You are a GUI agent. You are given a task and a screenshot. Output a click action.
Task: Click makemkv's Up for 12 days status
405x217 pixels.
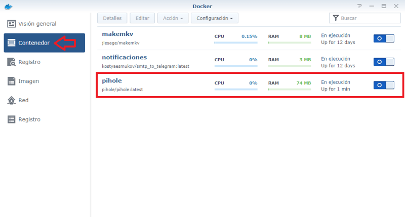pyautogui.click(x=338, y=42)
